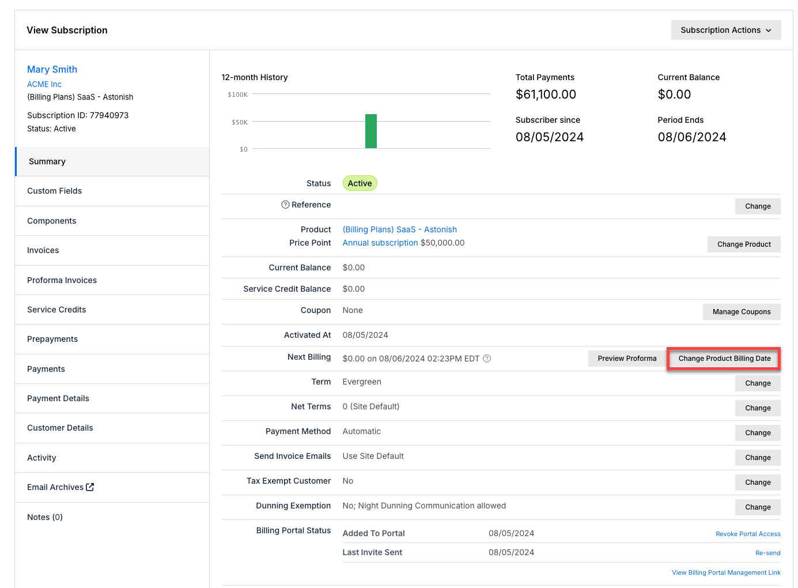This screenshot has height=588, width=798.
Task: Click Change button for Tax Exempt Customer
Action: [758, 483]
